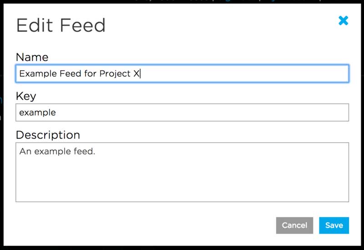Click the Save button
Image resolution: width=364 pixels, height=250 pixels.
[x=334, y=225]
